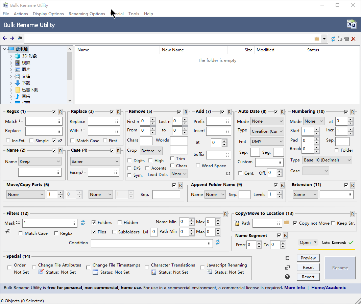This screenshot has height=304, width=361.
Task: Open the Numbering Type Base 10 dropdown
Action: [328, 160]
